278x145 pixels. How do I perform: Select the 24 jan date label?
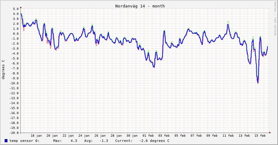[x=84, y=136]
